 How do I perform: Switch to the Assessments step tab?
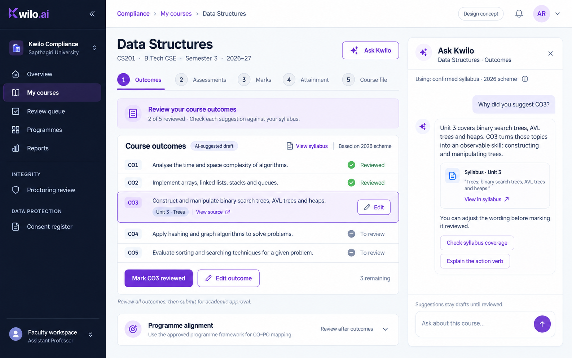tap(201, 80)
